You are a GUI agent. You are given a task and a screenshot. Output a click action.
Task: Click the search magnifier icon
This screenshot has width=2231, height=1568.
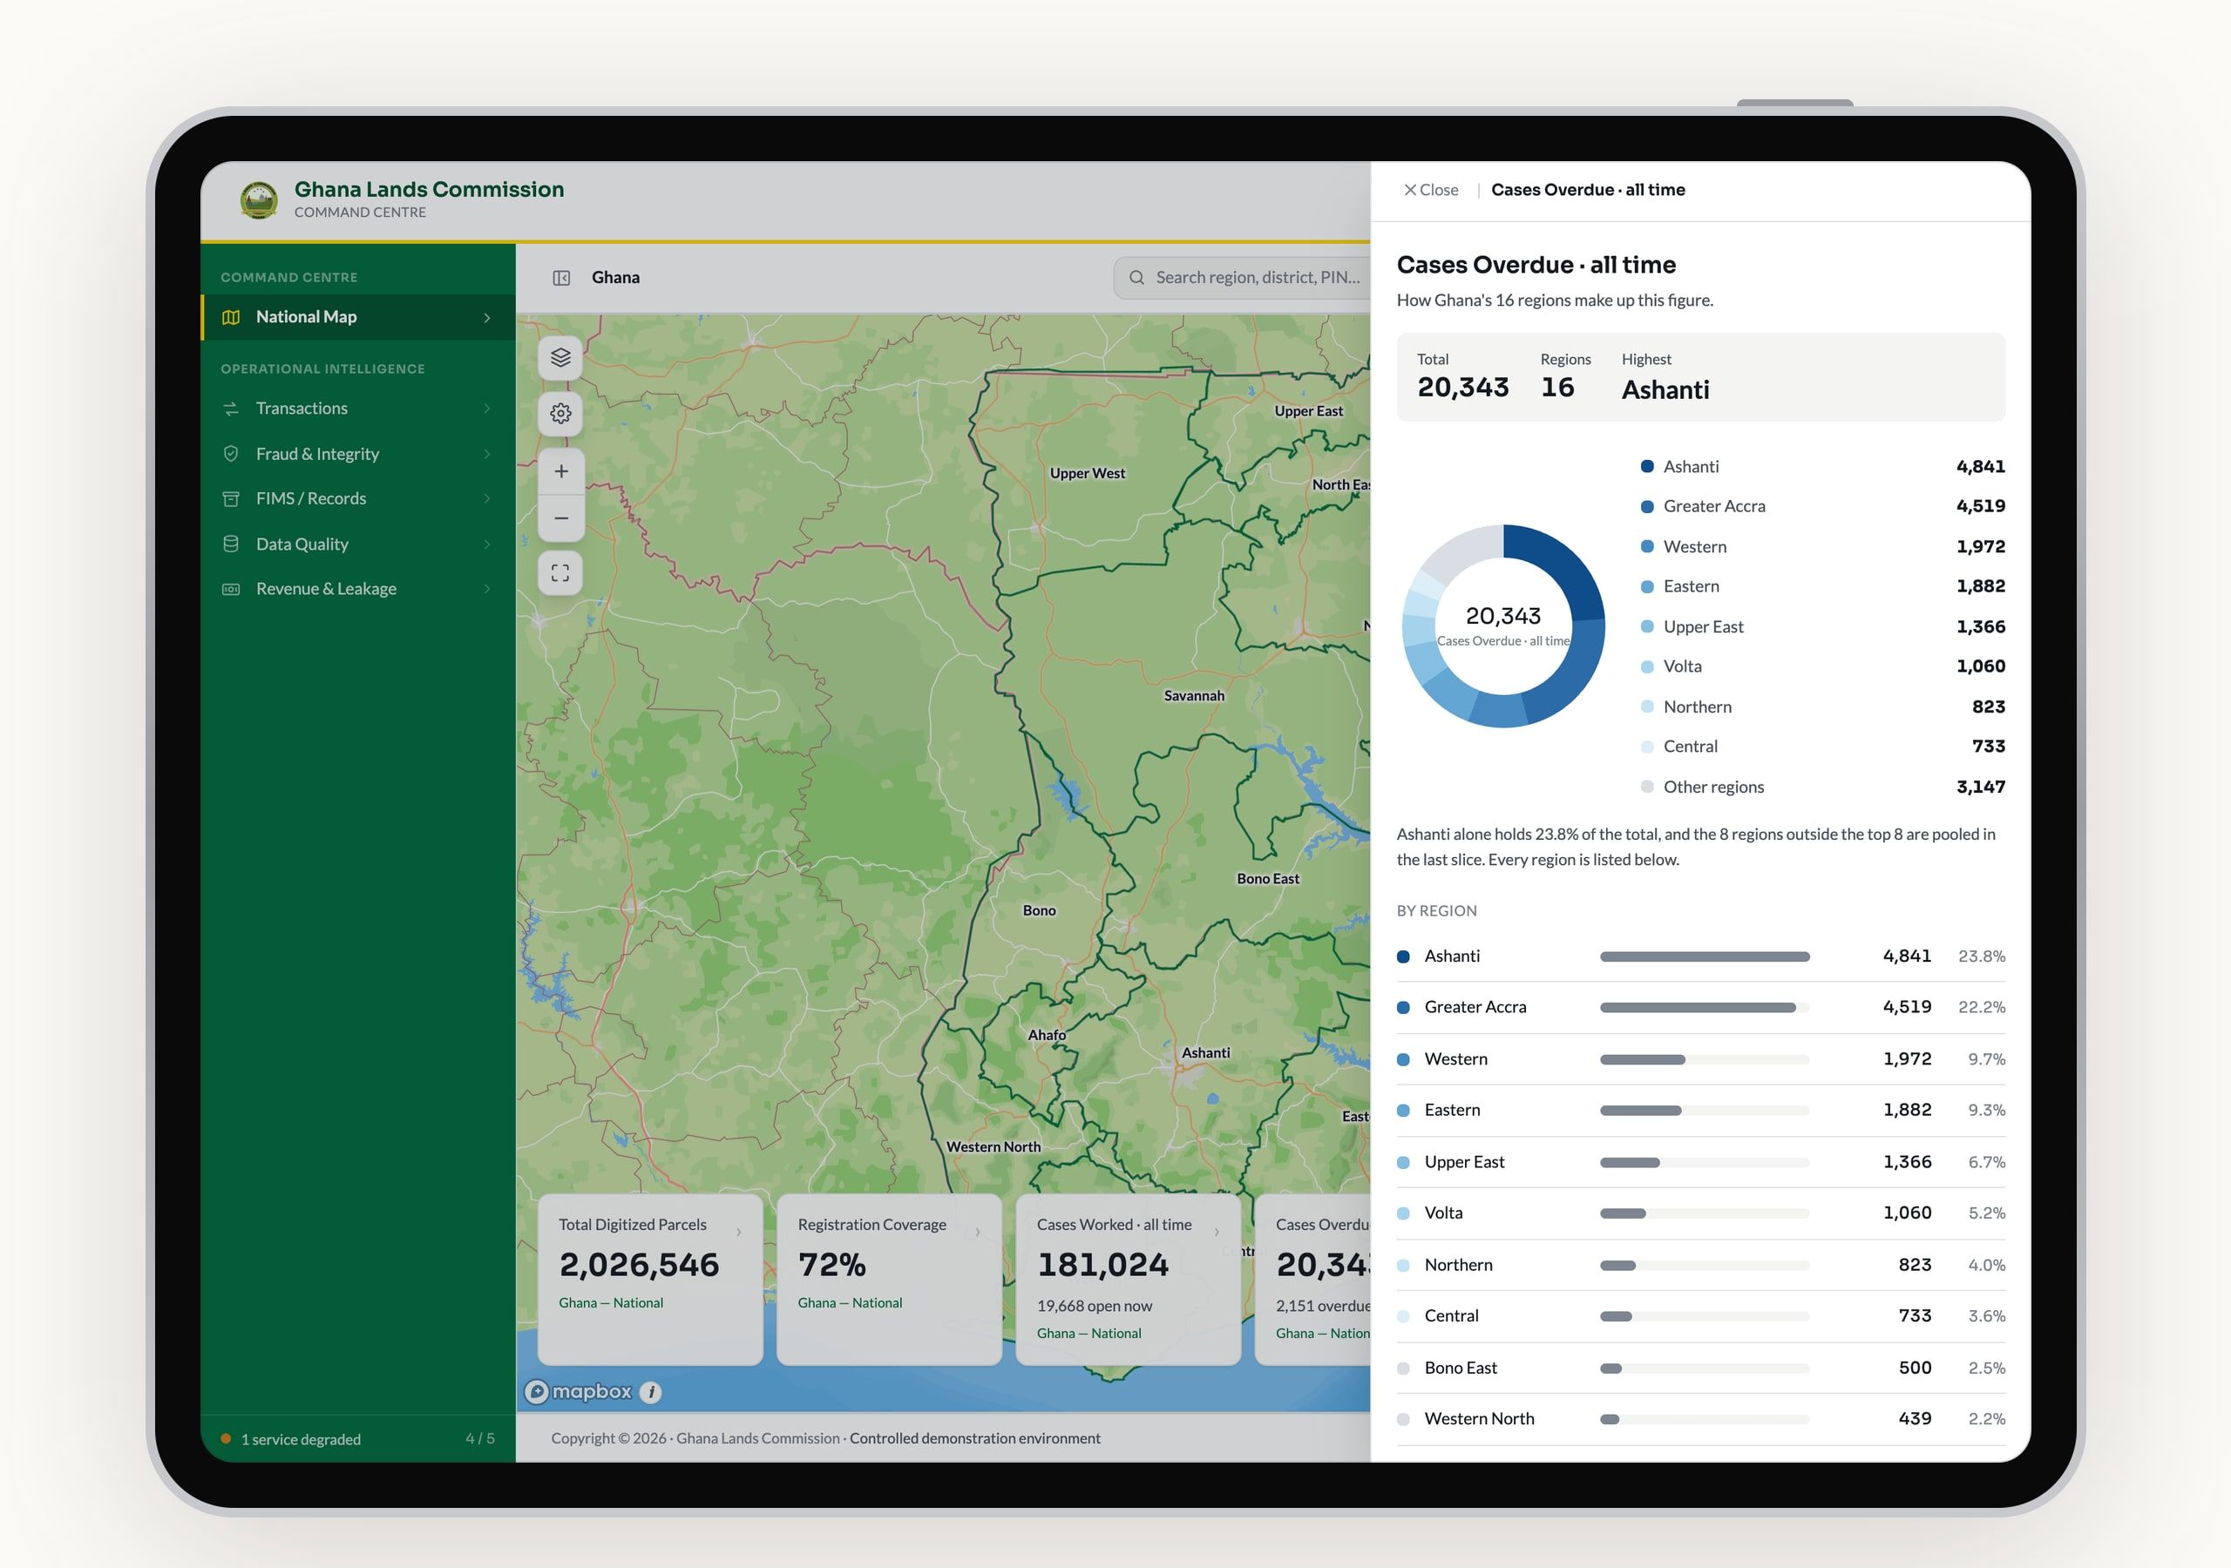pyautogui.click(x=1136, y=278)
